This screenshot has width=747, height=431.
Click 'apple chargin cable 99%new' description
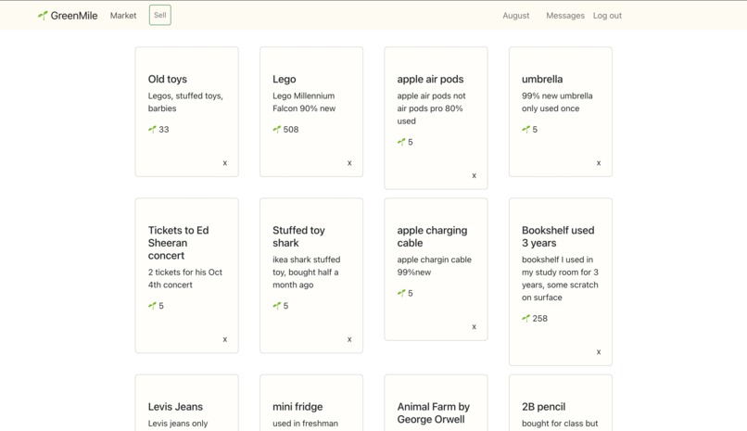434,266
